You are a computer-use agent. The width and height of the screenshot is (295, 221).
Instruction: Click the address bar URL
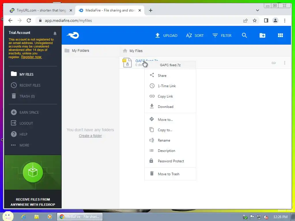click(68, 20)
